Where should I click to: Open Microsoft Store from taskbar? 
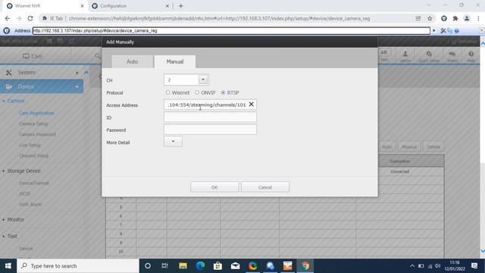tap(217, 266)
